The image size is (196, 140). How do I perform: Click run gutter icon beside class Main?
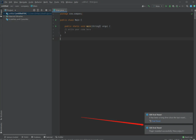pyautogui.click(x=56, y=20)
